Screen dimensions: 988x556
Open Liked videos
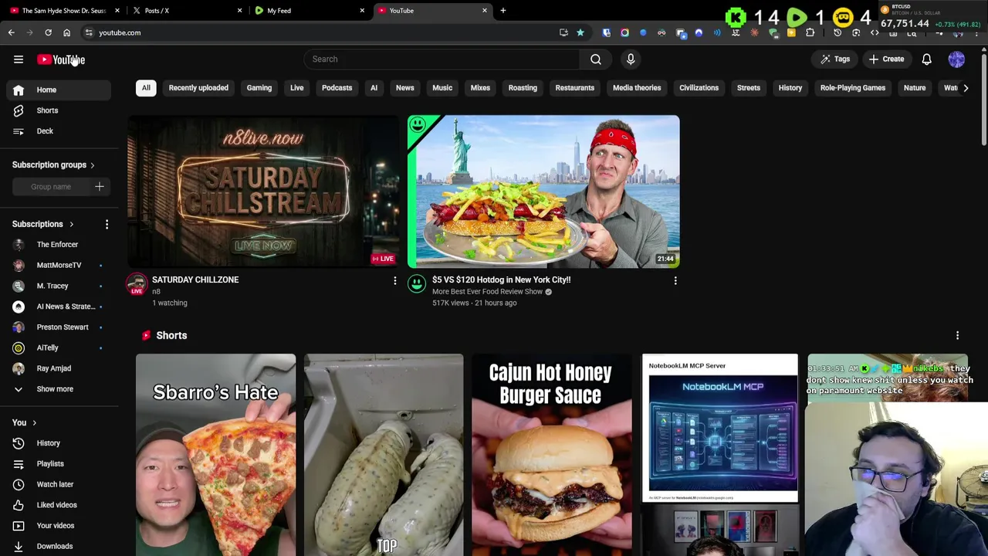tap(59, 505)
